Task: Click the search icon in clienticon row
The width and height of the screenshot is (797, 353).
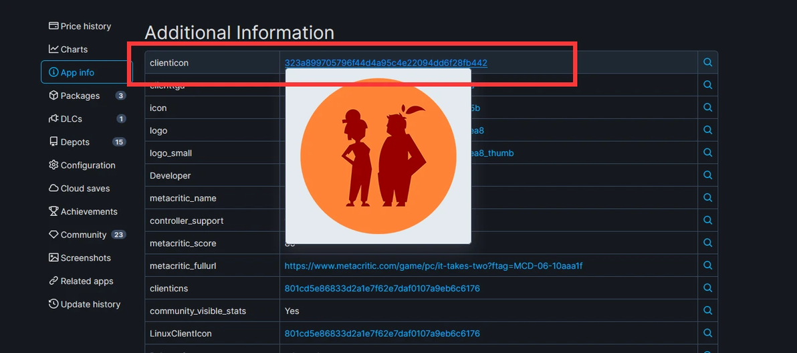Action: tap(707, 62)
